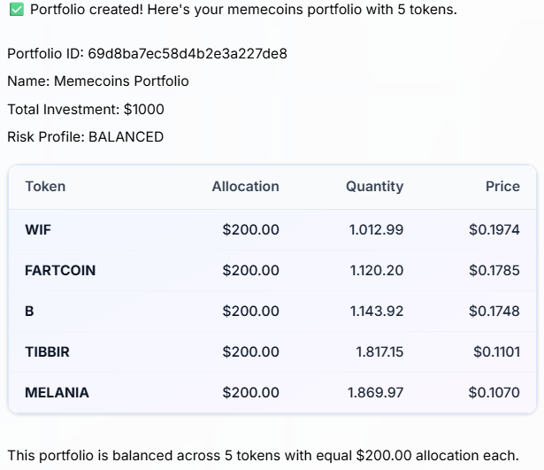Click MELANIA price $0.1070
Viewport: 544px width, 470px height.
pyautogui.click(x=494, y=393)
